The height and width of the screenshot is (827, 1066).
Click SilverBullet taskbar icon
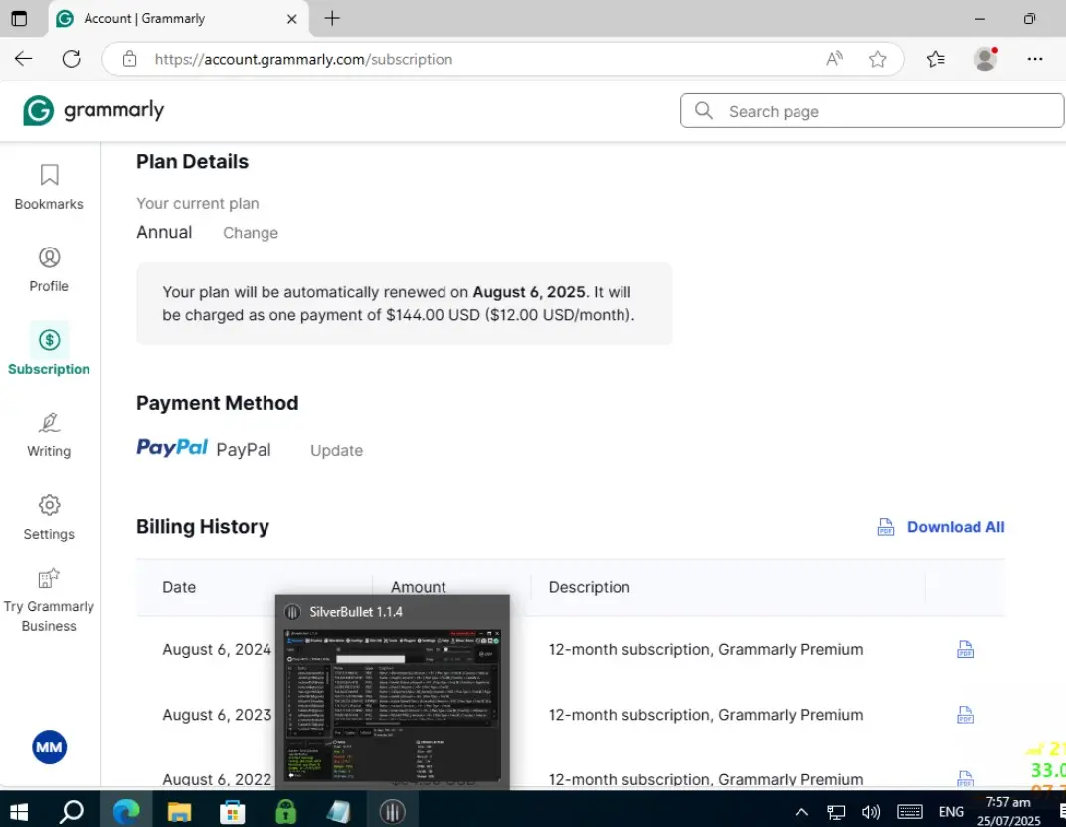click(x=392, y=811)
